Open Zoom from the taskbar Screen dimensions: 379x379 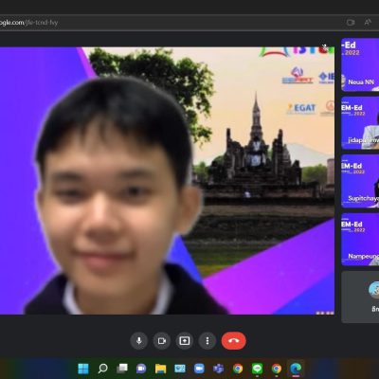tap(199, 369)
